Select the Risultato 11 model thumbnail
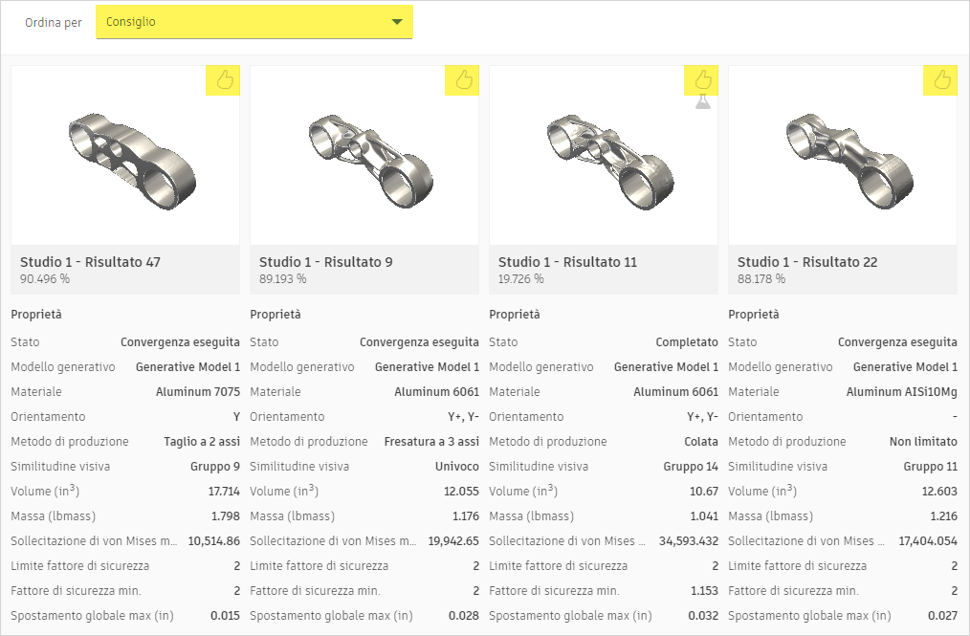The width and height of the screenshot is (970, 636). click(604, 156)
